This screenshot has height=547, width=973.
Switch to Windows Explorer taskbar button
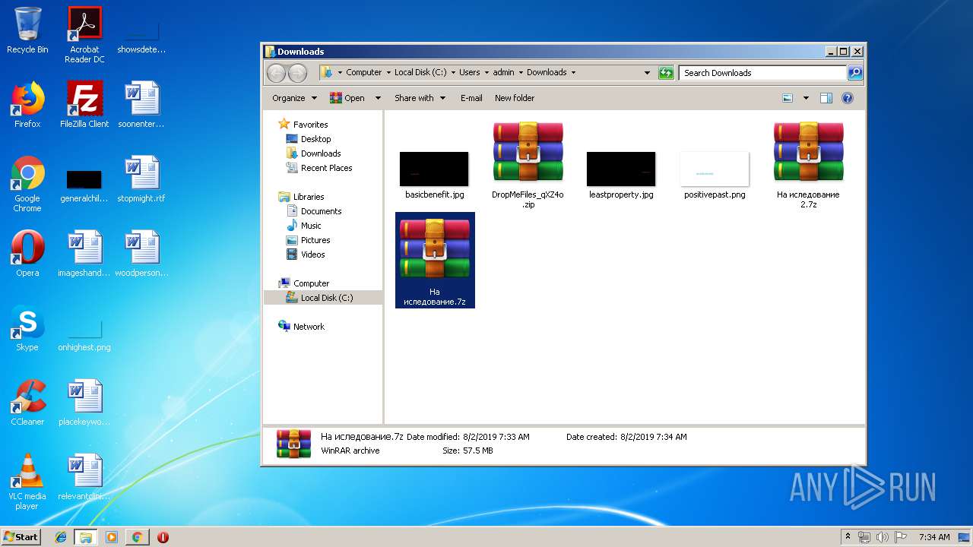click(x=86, y=537)
